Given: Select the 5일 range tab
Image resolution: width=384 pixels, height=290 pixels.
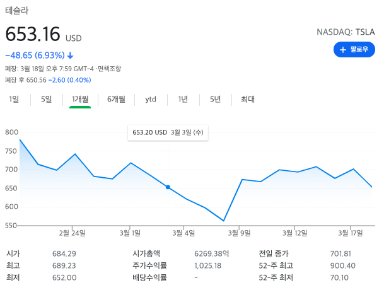Looking at the screenshot, I should [x=46, y=99].
